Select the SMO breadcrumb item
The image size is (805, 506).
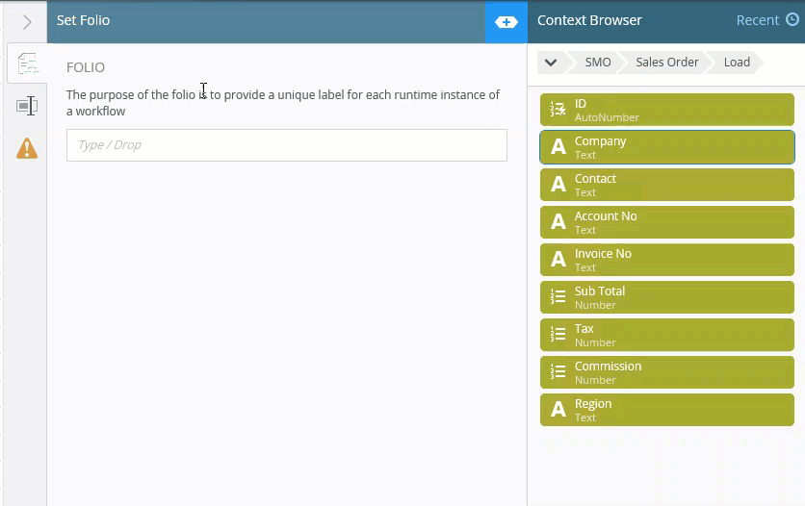[597, 63]
